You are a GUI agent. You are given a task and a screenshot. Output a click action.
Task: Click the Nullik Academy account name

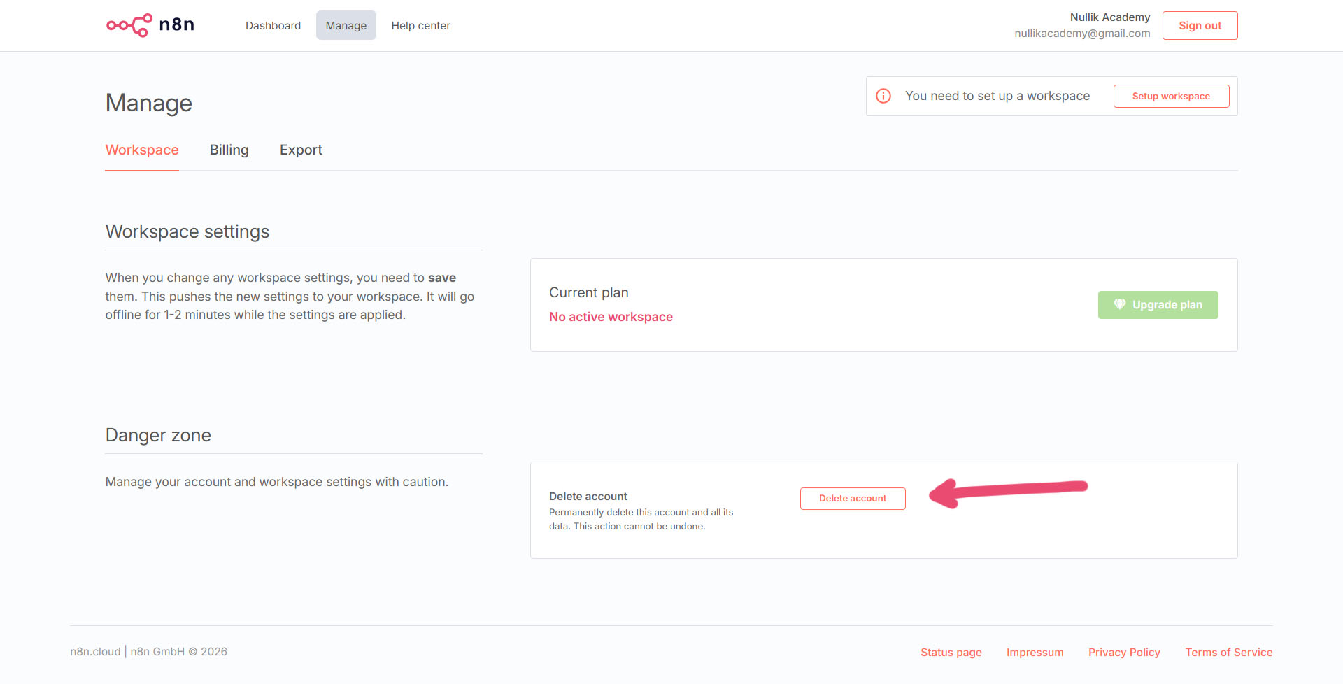1110,17
